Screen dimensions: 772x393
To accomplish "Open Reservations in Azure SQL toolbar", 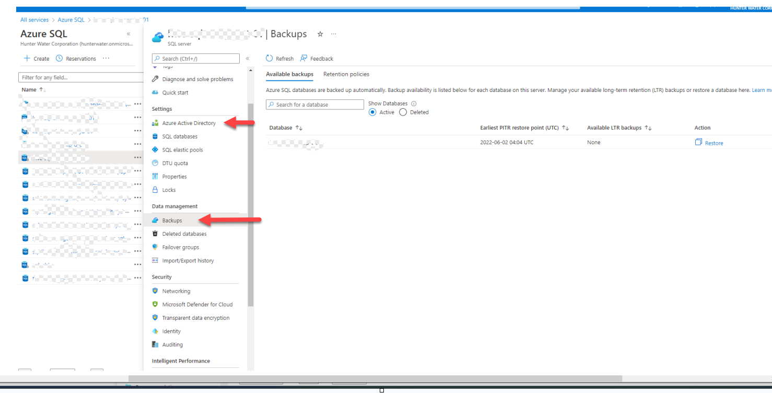I will 76,59.
